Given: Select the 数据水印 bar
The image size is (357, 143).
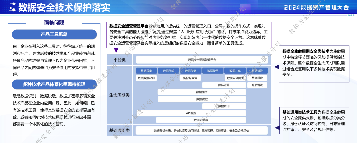Looking at the screenshot, I should (224, 106).
